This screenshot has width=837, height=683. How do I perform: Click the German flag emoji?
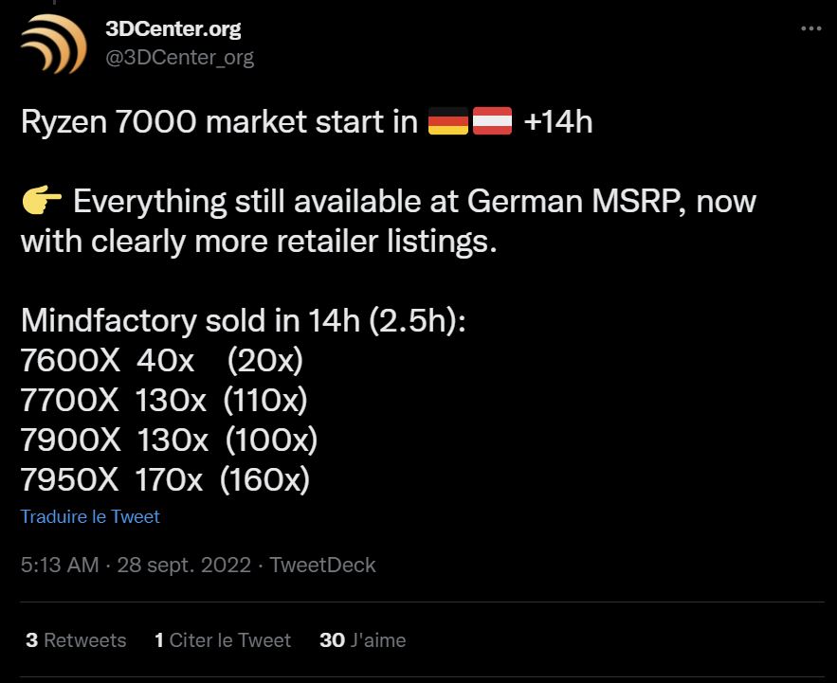click(x=448, y=122)
